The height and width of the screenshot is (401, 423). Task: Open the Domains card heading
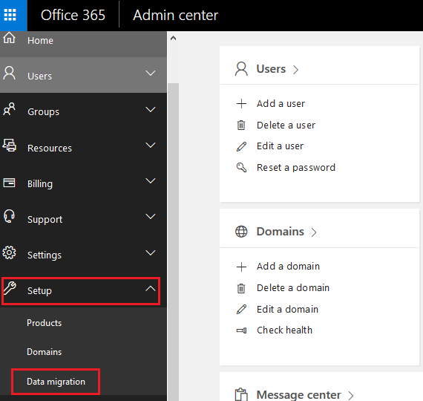tap(280, 232)
